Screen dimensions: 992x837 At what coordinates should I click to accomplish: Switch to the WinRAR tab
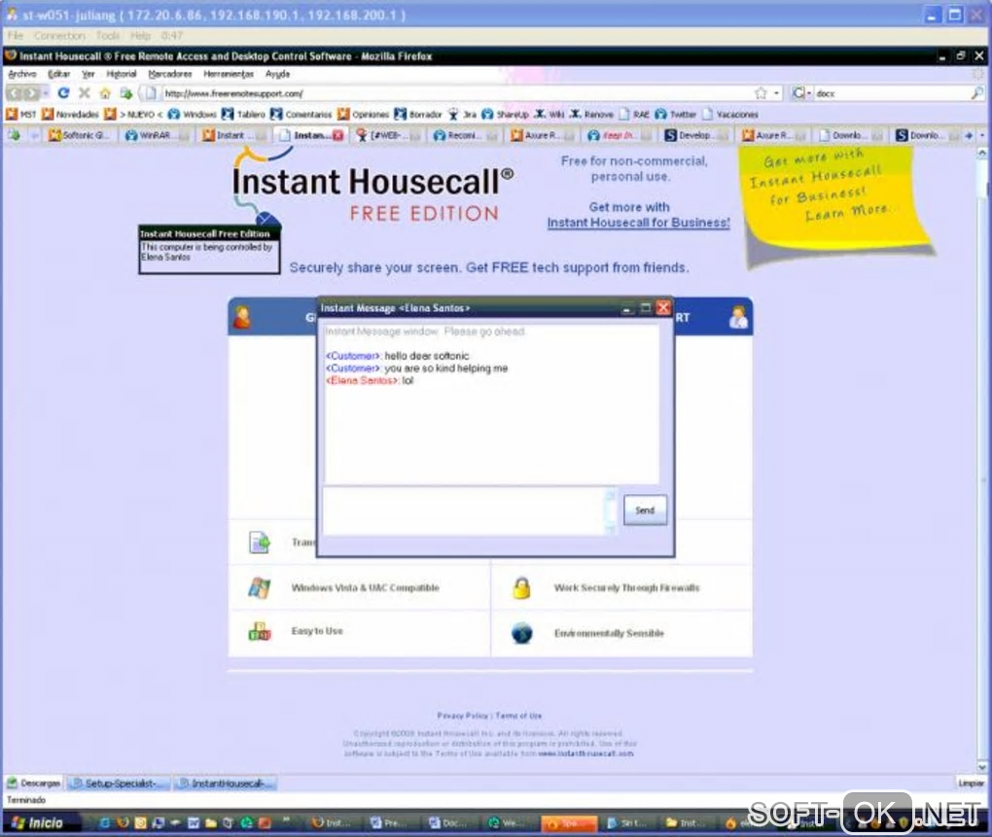pyautogui.click(x=157, y=135)
